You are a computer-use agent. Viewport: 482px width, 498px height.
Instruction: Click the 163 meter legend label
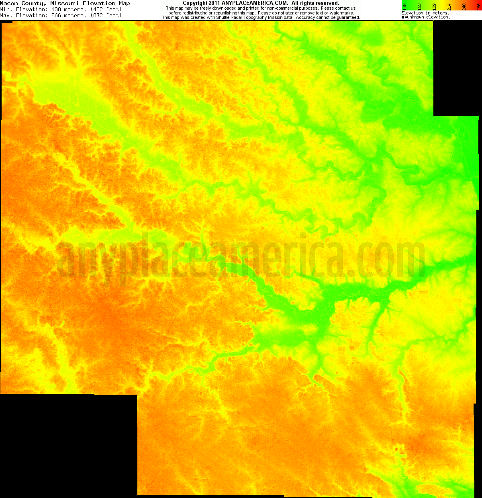point(419,6)
